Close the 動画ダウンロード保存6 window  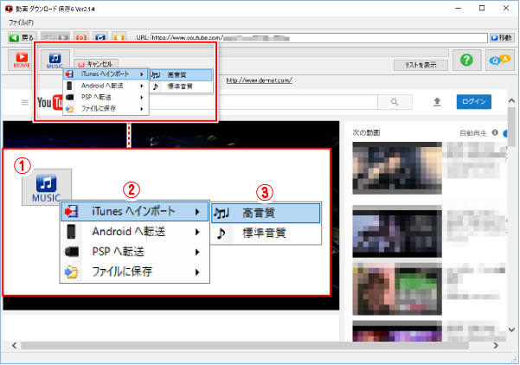506,8
